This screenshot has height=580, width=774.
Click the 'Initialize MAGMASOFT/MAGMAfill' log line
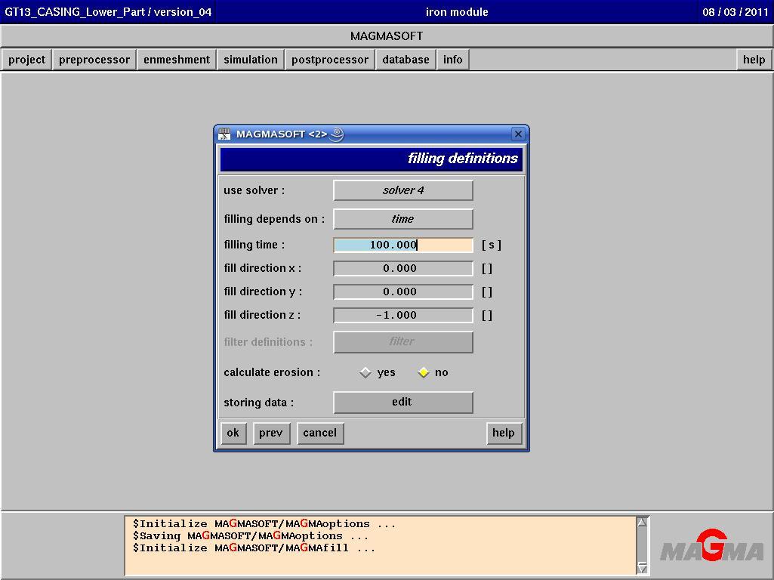click(x=254, y=548)
